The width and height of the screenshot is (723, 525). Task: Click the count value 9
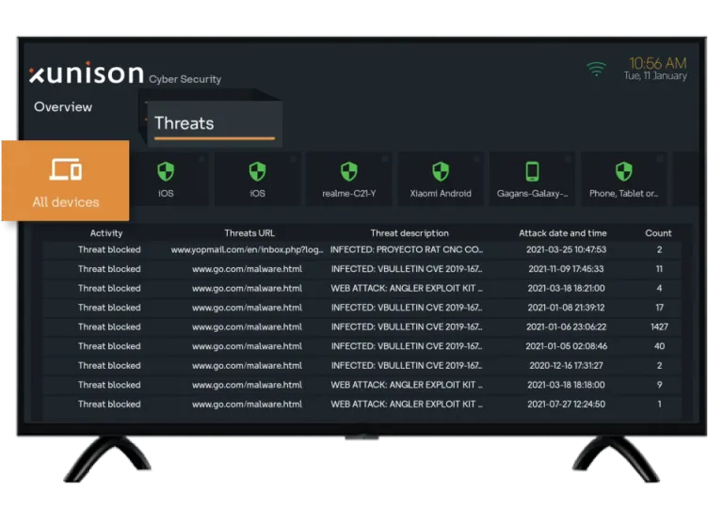tap(659, 386)
